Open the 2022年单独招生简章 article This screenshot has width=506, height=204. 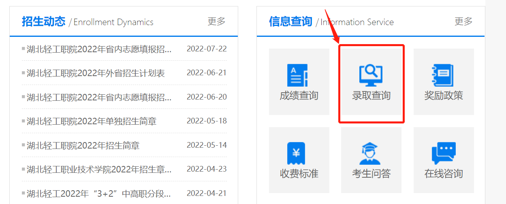pyautogui.click(x=92, y=121)
